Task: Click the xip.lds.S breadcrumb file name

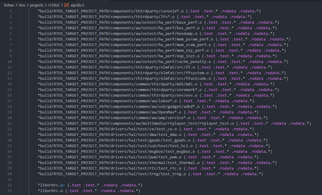Action: 79,5
